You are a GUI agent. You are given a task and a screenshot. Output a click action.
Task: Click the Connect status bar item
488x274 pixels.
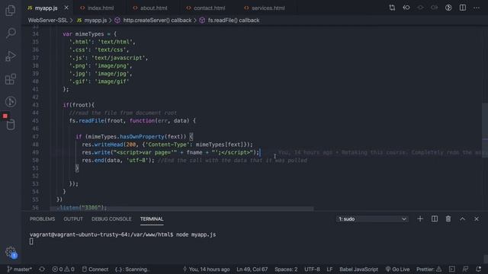95,269
